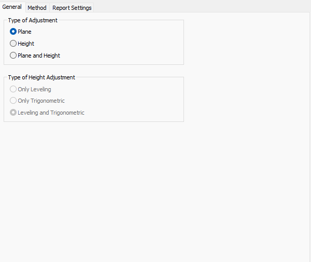Screen dimensions: 311x262
Task: Click the 'Plane' option label text
Action: 24,32
